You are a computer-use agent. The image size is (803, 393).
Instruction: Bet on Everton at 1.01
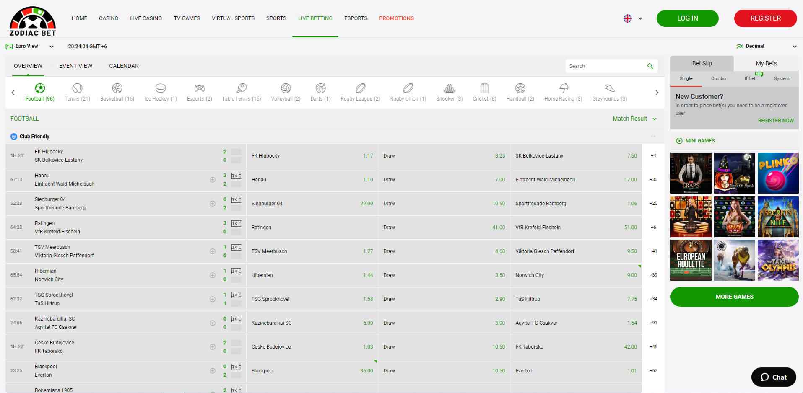[x=576, y=371]
